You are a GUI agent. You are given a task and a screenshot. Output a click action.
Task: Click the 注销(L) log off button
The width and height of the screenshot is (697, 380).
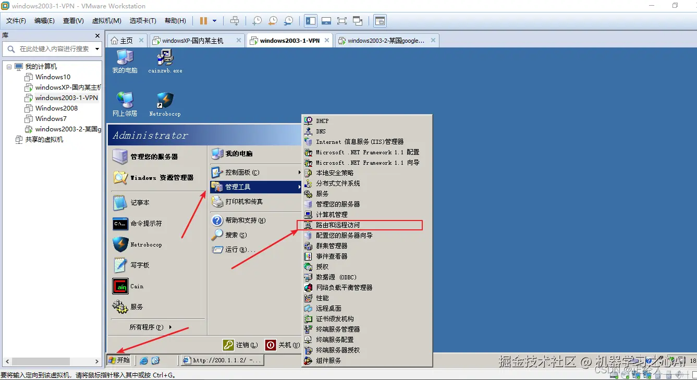[240, 345]
